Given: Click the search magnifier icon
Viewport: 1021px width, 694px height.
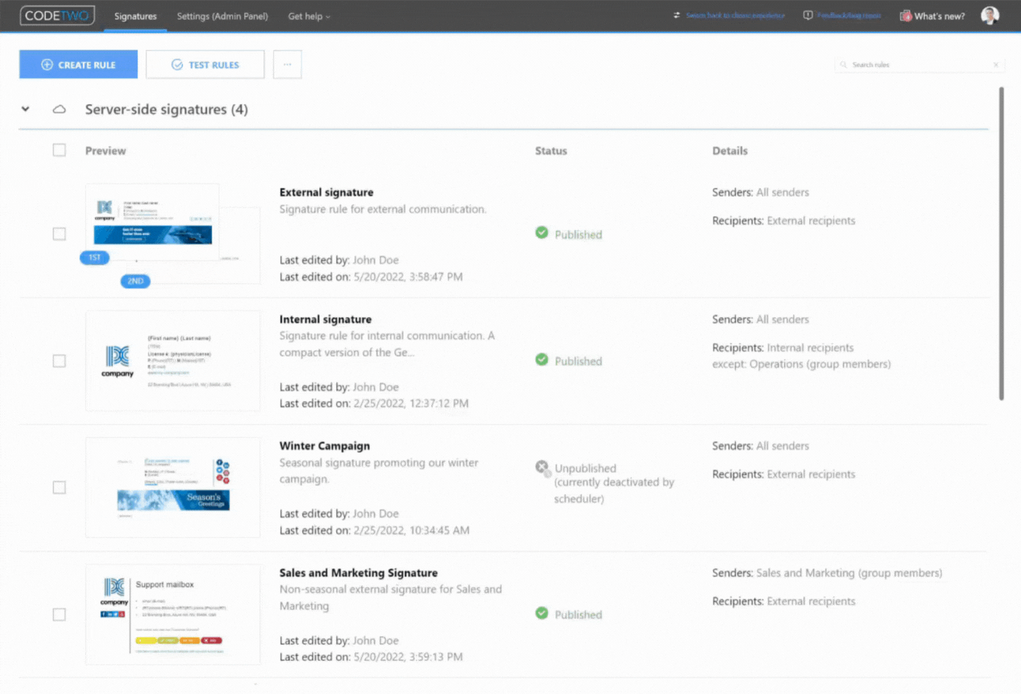Looking at the screenshot, I should (844, 65).
